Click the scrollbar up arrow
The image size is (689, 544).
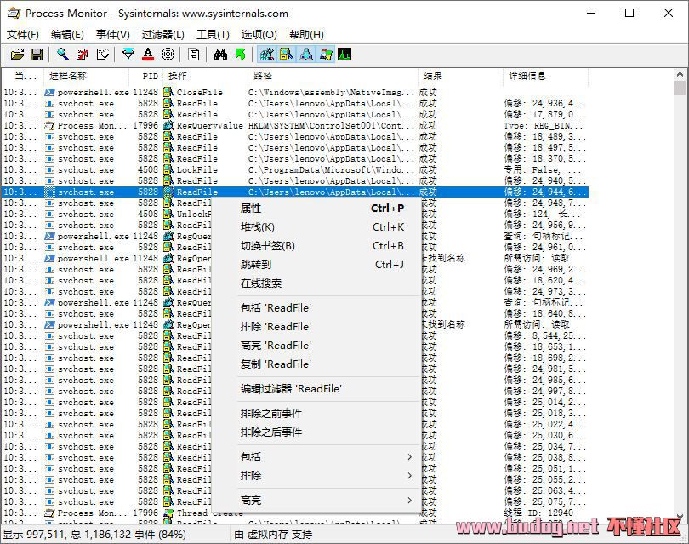coord(680,75)
